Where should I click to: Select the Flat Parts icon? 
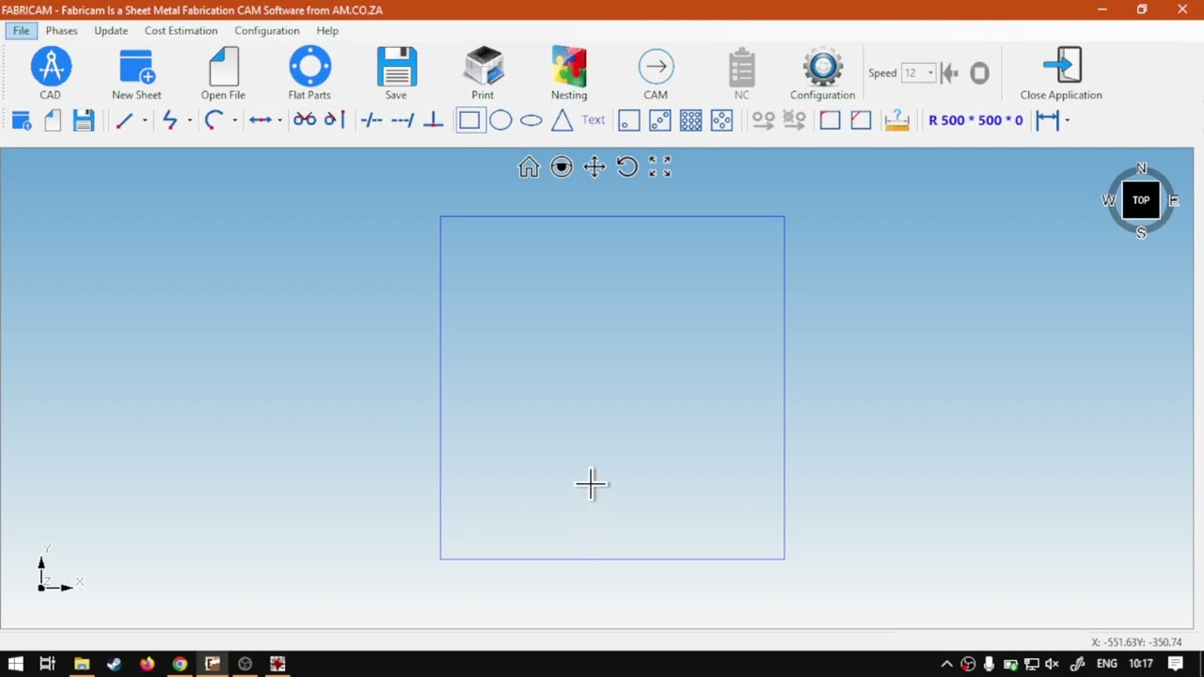(309, 73)
